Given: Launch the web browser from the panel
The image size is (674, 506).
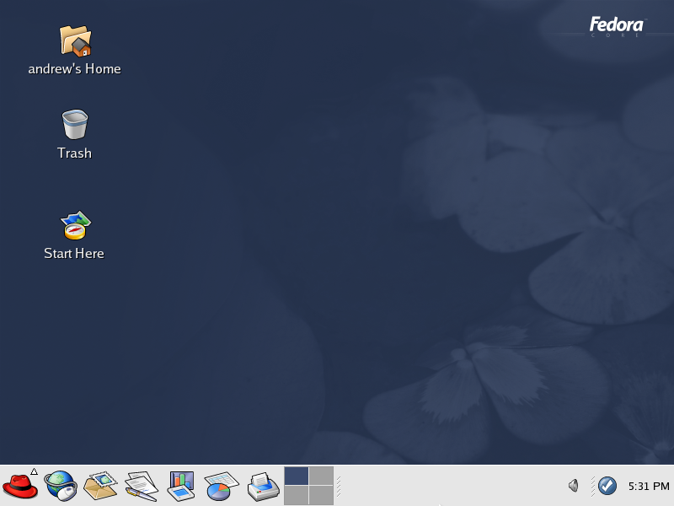Looking at the screenshot, I should (60, 486).
